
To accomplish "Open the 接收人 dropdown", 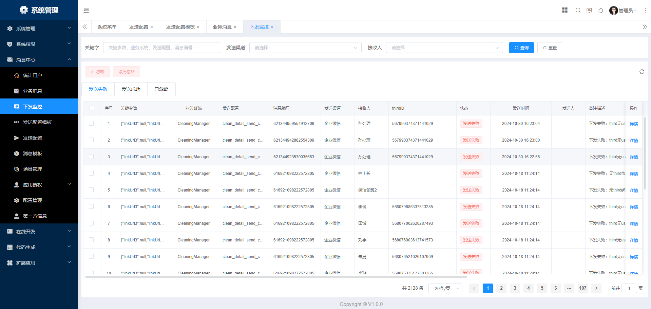I will 444,48.
